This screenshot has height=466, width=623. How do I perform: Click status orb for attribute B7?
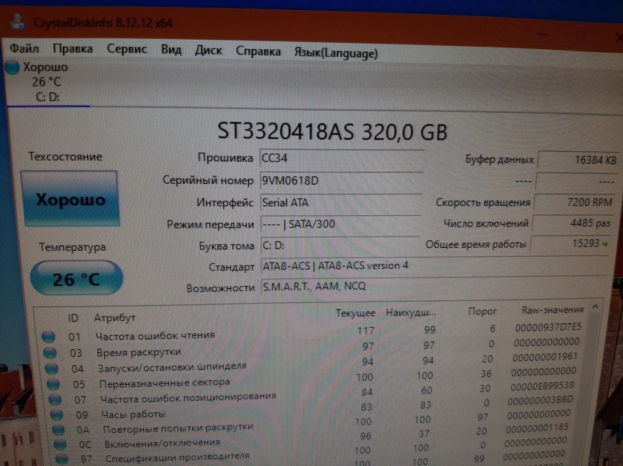62,459
